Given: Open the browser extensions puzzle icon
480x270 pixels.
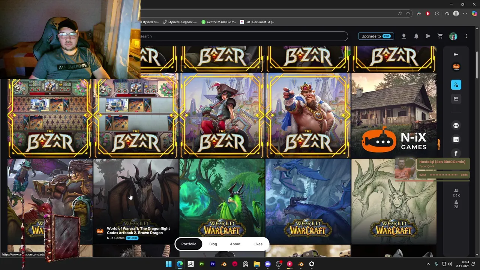Looking at the screenshot, I should pyautogui.click(x=437, y=13).
